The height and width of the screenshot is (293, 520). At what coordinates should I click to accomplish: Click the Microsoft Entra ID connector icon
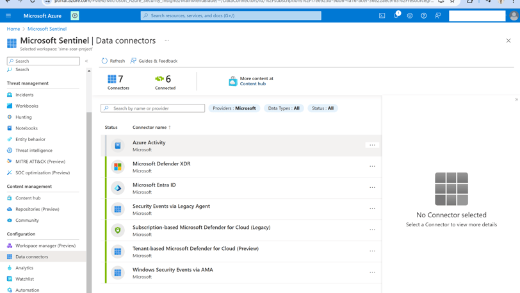pyautogui.click(x=118, y=188)
